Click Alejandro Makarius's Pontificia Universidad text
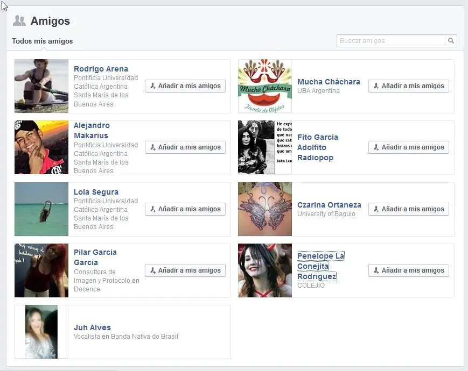Screen dimensions: 468x371 106,158
